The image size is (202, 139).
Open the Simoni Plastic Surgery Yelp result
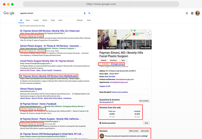(50, 46)
